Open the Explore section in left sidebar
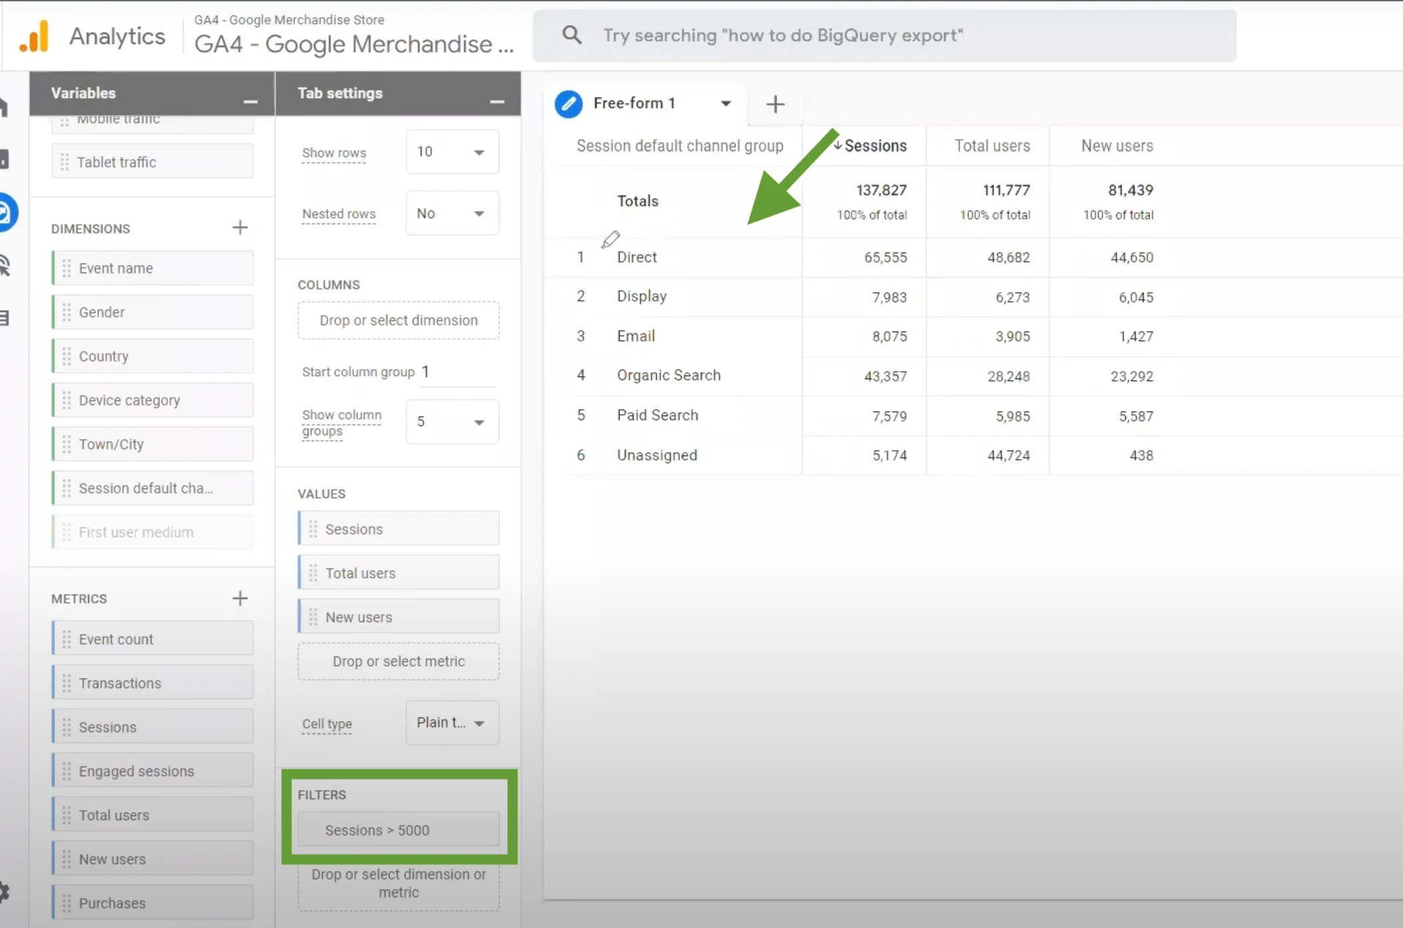Viewport: 1403px width, 928px height. [5, 213]
